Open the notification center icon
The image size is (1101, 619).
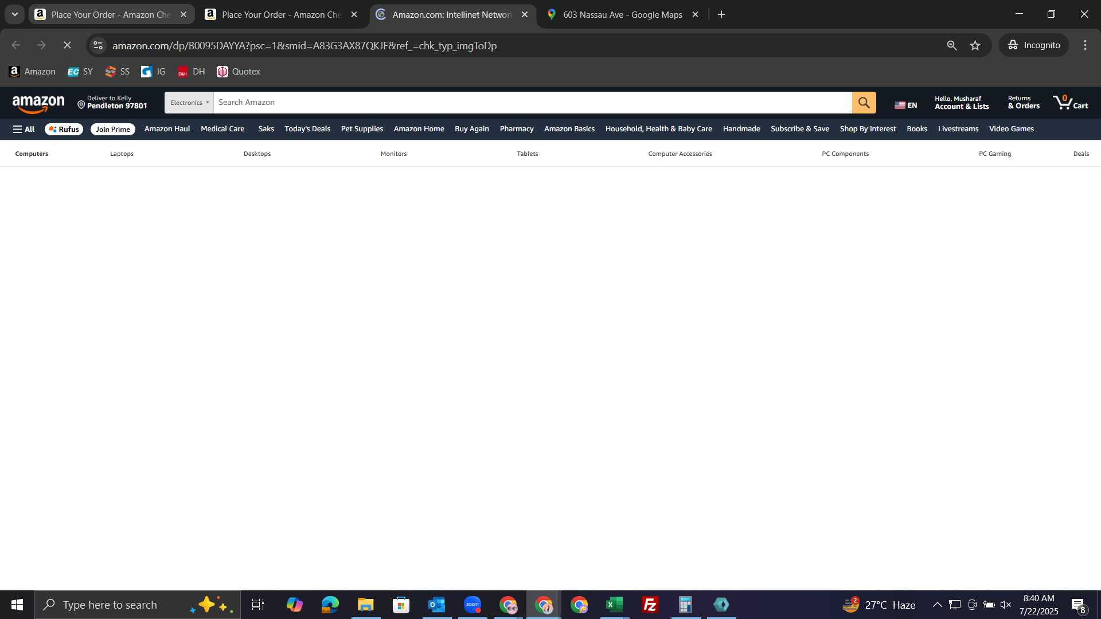pos(1079,605)
